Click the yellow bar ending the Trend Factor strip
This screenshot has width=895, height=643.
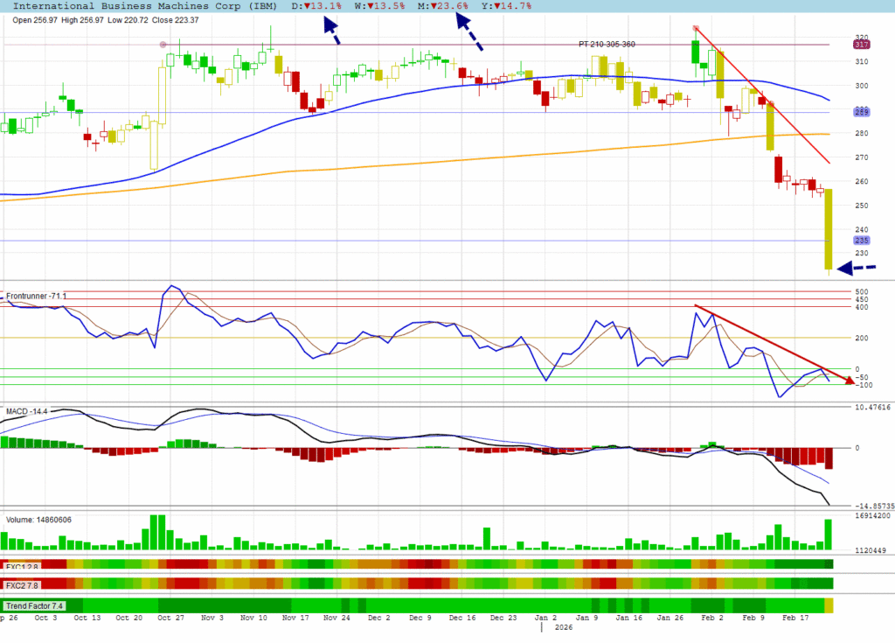pos(829,605)
